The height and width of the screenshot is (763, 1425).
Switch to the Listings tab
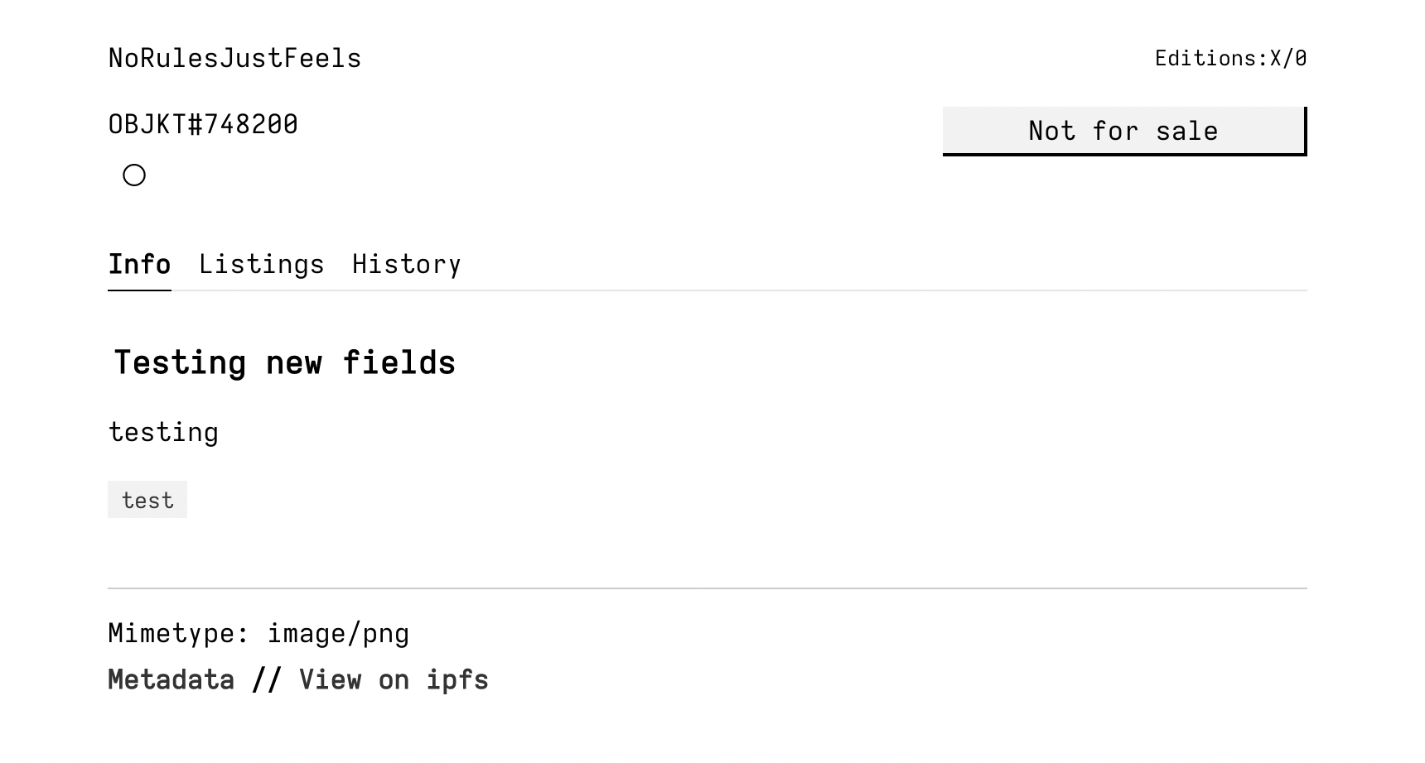pyautogui.click(x=261, y=263)
